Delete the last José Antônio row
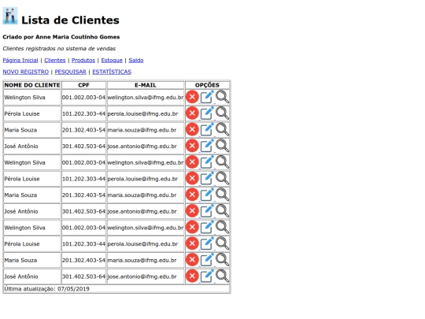This screenshot has width=425, height=319. [x=192, y=276]
